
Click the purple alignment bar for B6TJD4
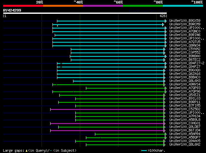[107, 131]
